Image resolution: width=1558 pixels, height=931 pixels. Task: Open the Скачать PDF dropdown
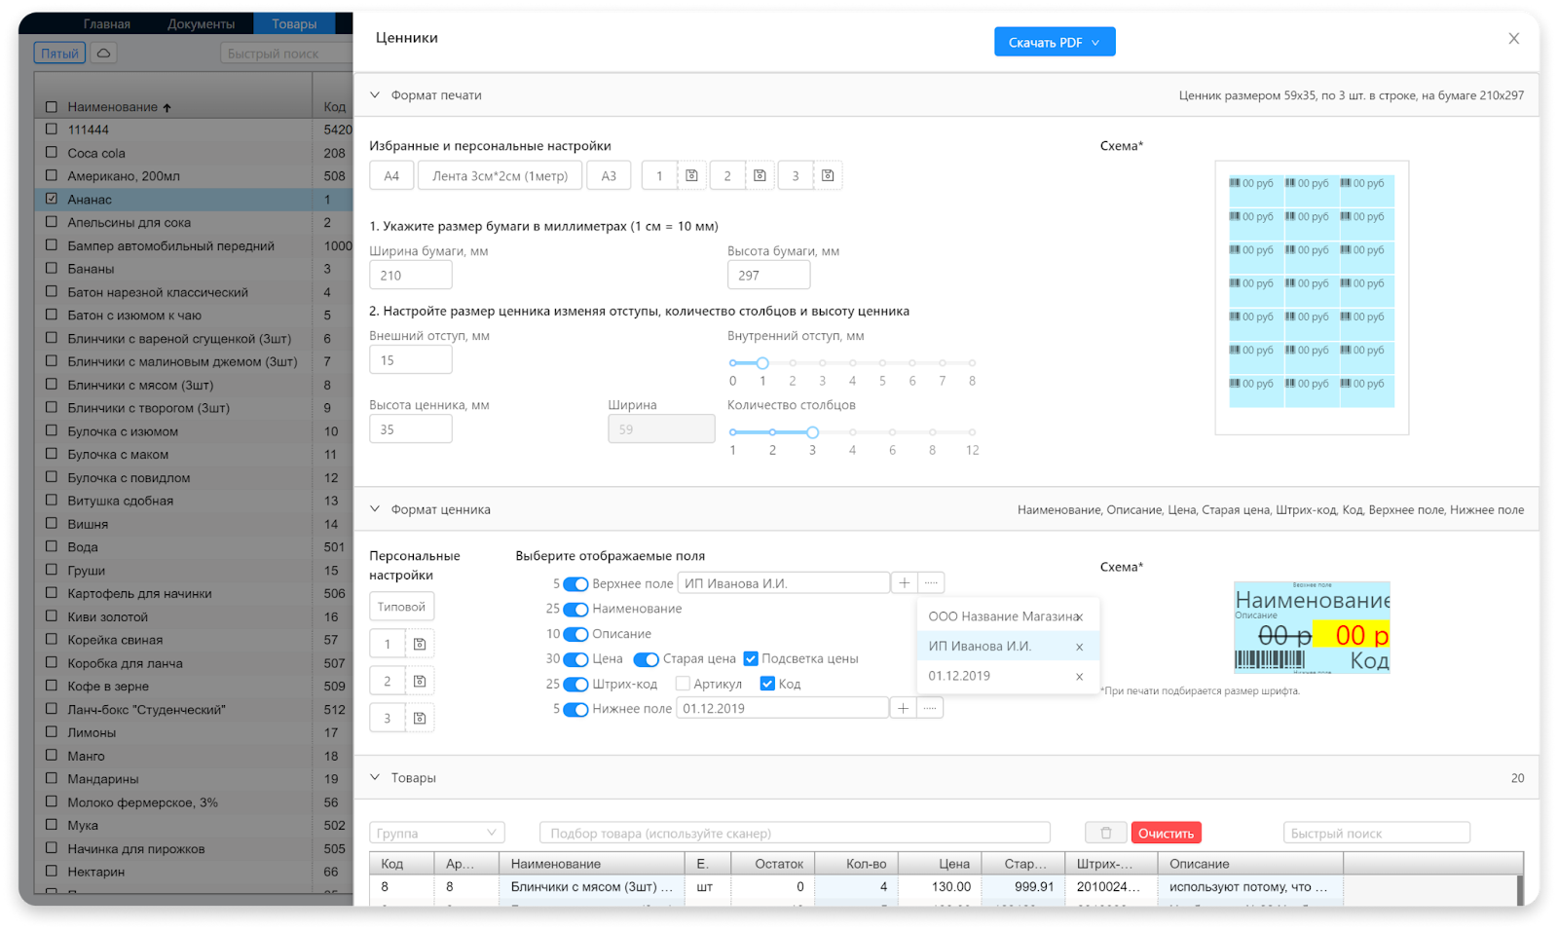[x=1055, y=43]
